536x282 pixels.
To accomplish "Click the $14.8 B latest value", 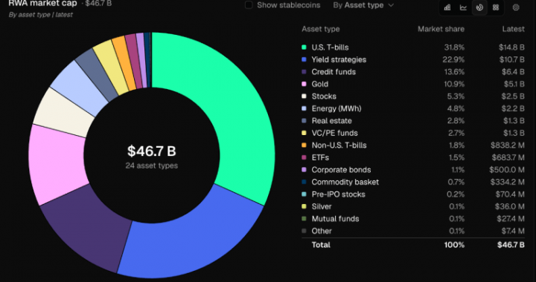I will pos(511,47).
